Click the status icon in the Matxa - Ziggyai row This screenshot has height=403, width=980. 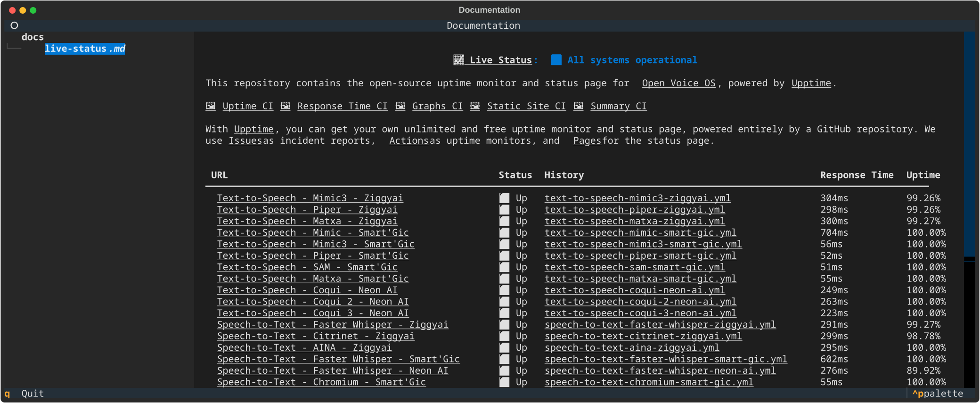point(505,221)
